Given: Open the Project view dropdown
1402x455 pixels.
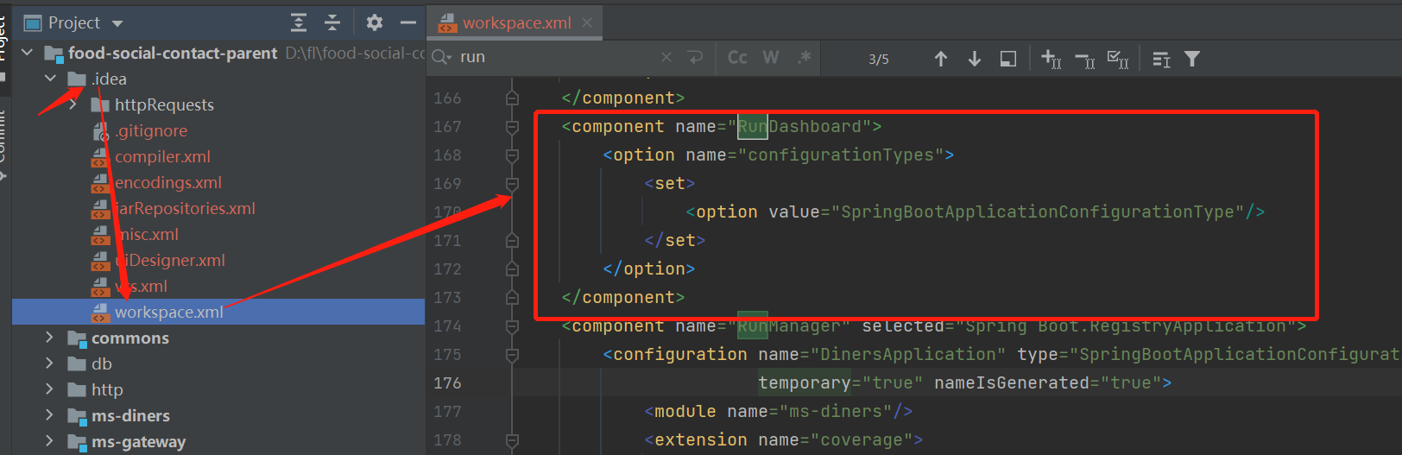Looking at the screenshot, I should click(x=118, y=23).
